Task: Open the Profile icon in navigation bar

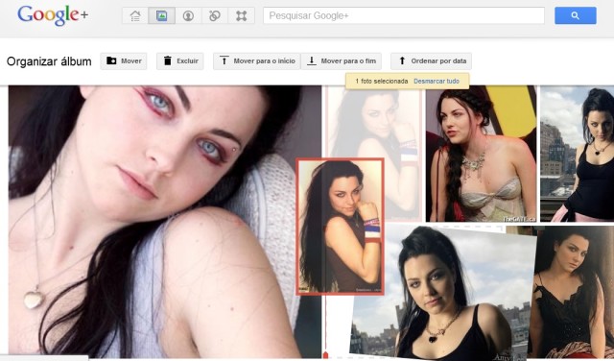Action: (188, 15)
